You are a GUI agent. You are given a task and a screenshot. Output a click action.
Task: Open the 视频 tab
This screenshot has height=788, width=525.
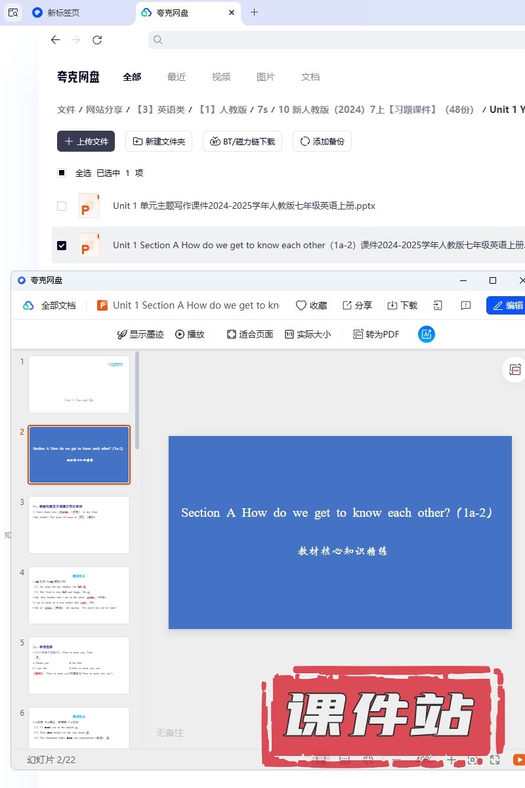pos(221,77)
